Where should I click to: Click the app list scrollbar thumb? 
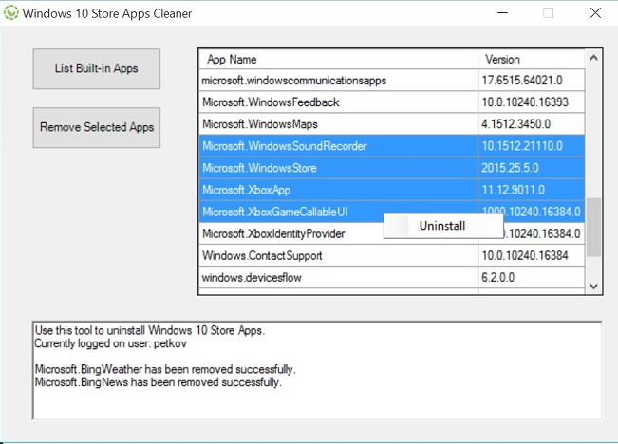click(593, 228)
